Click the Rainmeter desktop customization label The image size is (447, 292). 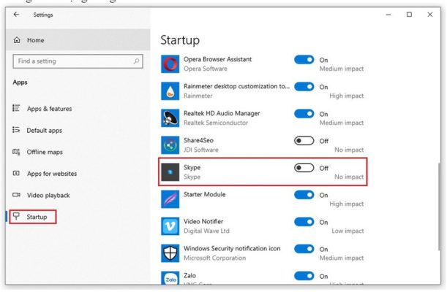pyautogui.click(x=236, y=86)
